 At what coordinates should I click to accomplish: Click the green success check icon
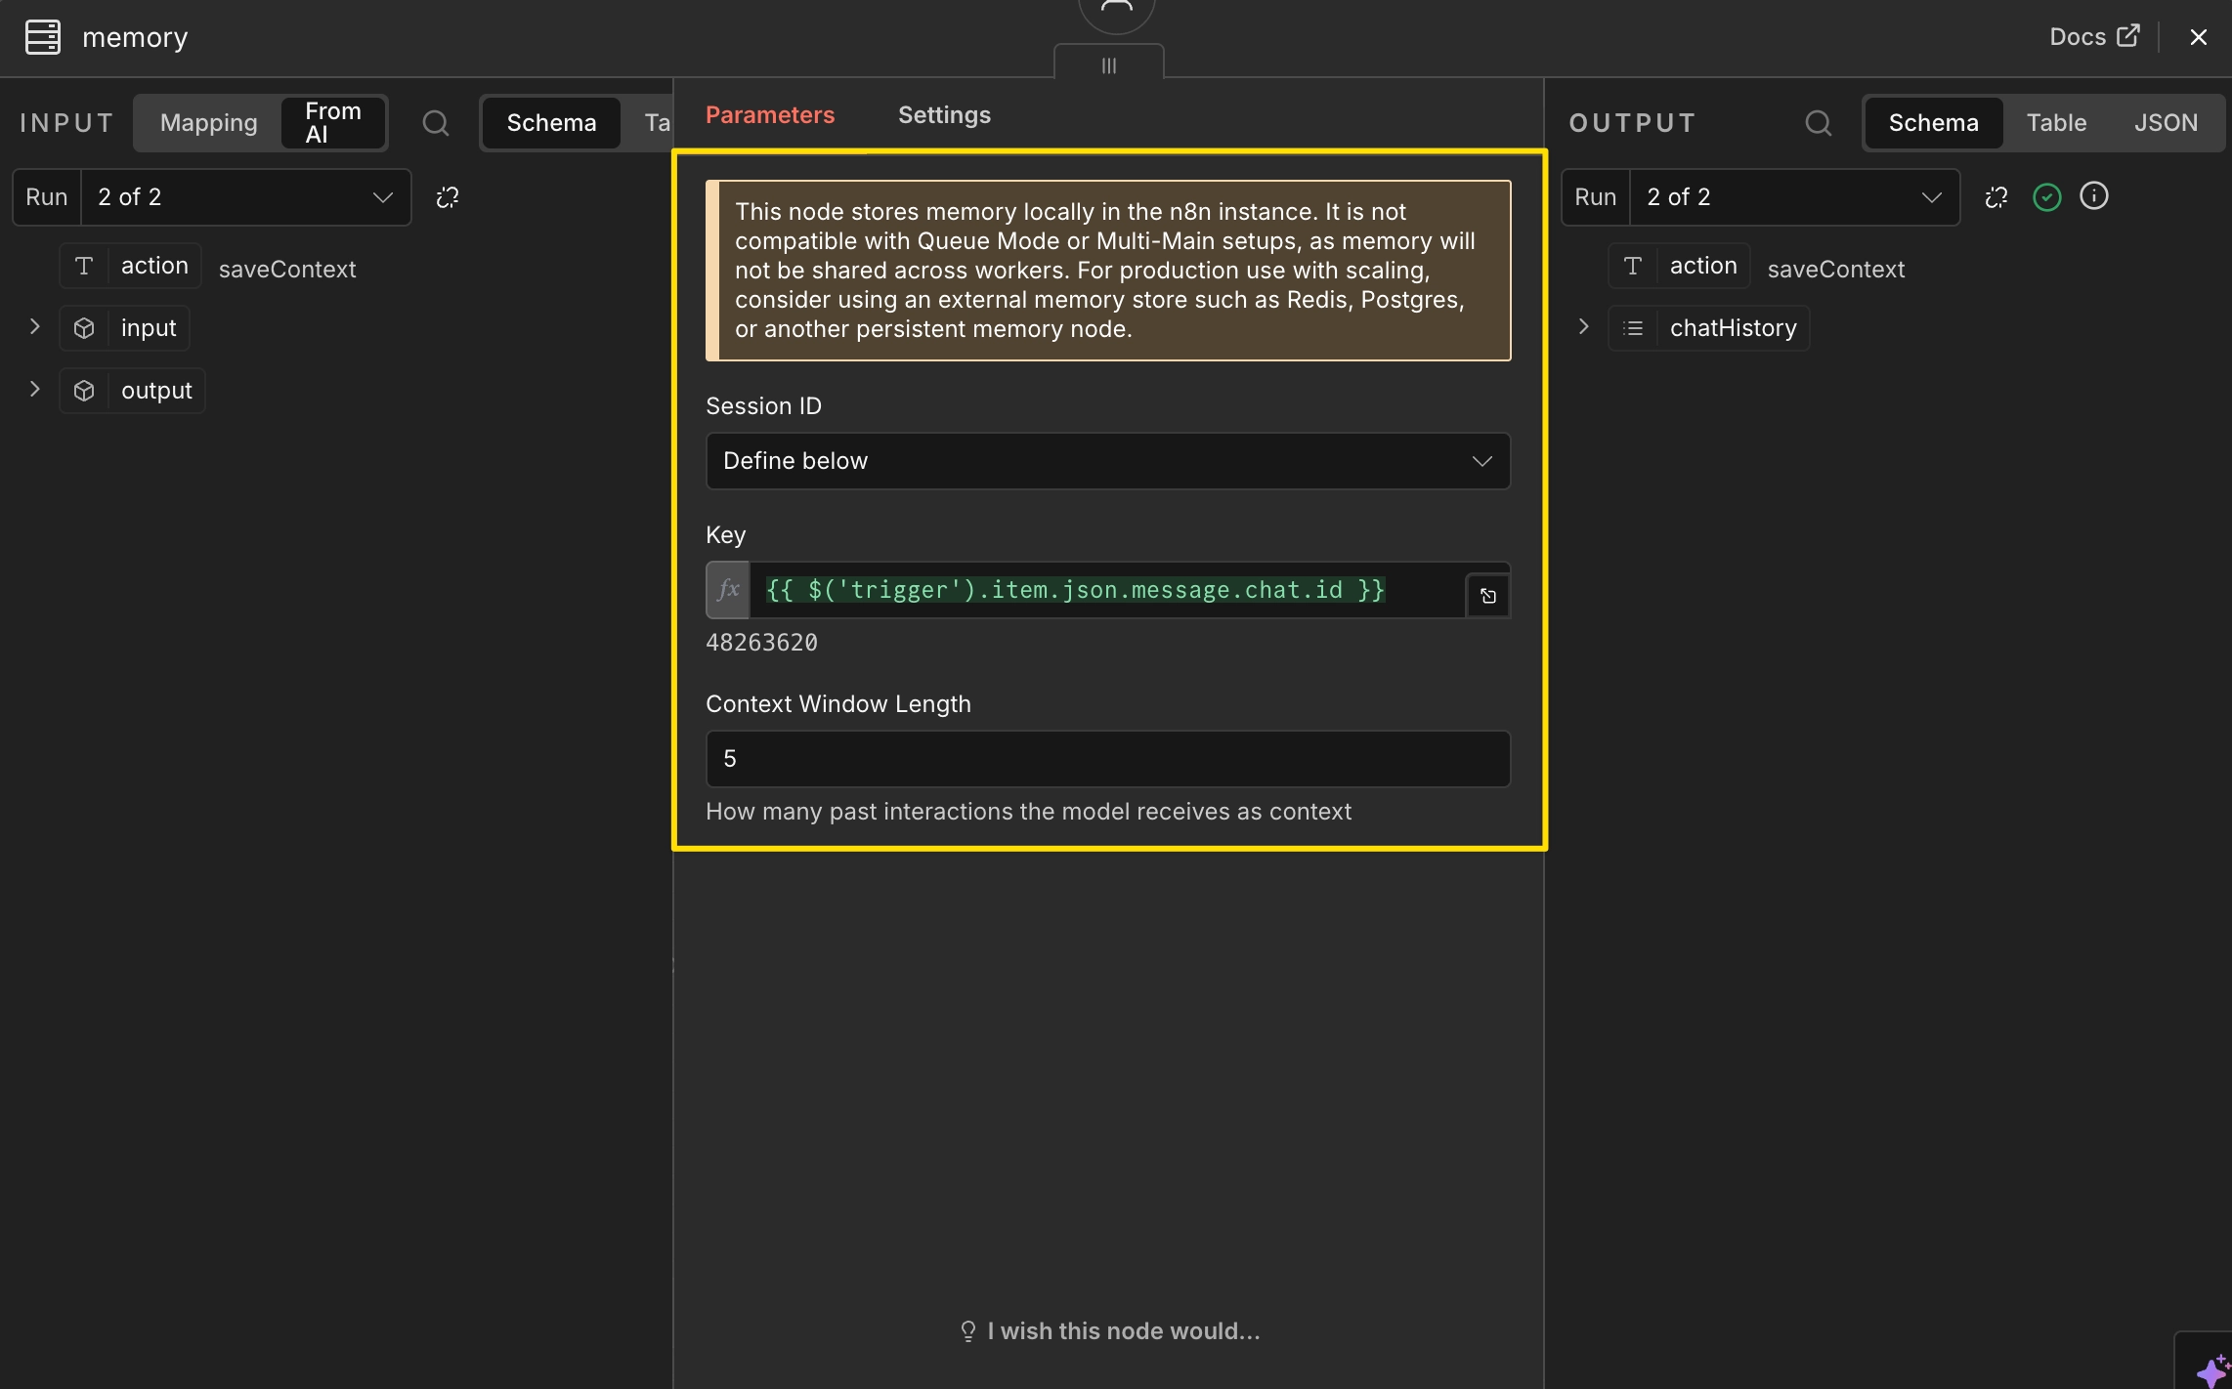(2046, 197)
